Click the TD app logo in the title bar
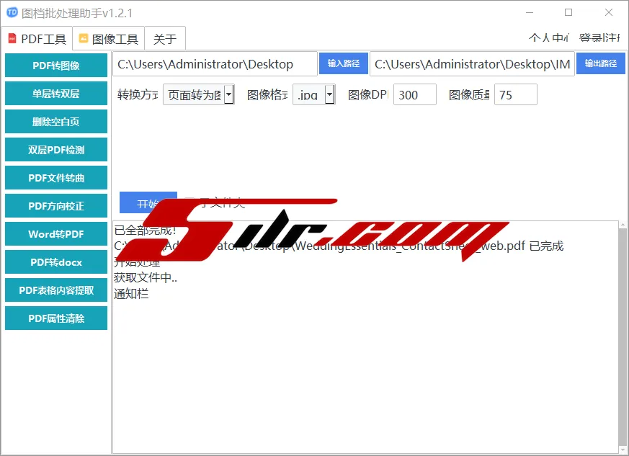629x456 pixels. tap(12, 12)
